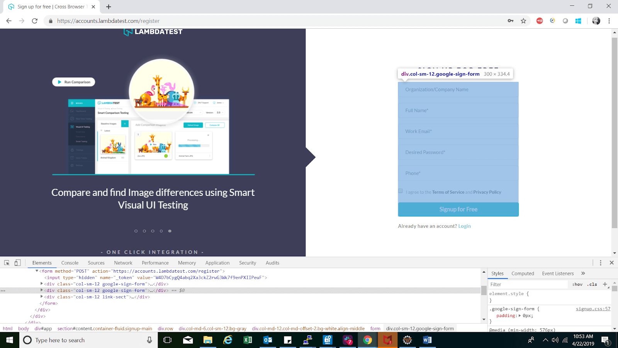This screenshot has height=348, width=618.
Task: Select the fifth carousel dot
Action: click(x=170, y=231)
